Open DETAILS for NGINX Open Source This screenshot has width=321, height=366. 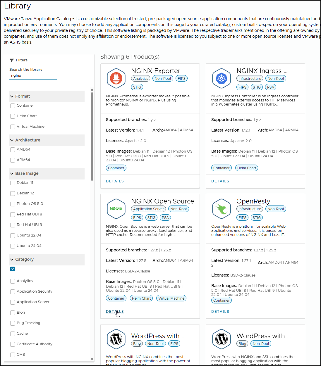115,312
